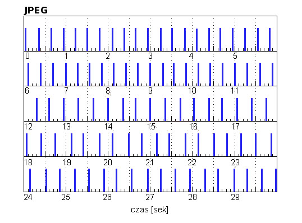This screenshot has width=302, height=223.
Task: Click time label 29 on bottom axis
Action: pyautogui.click(x=235, y=197)
